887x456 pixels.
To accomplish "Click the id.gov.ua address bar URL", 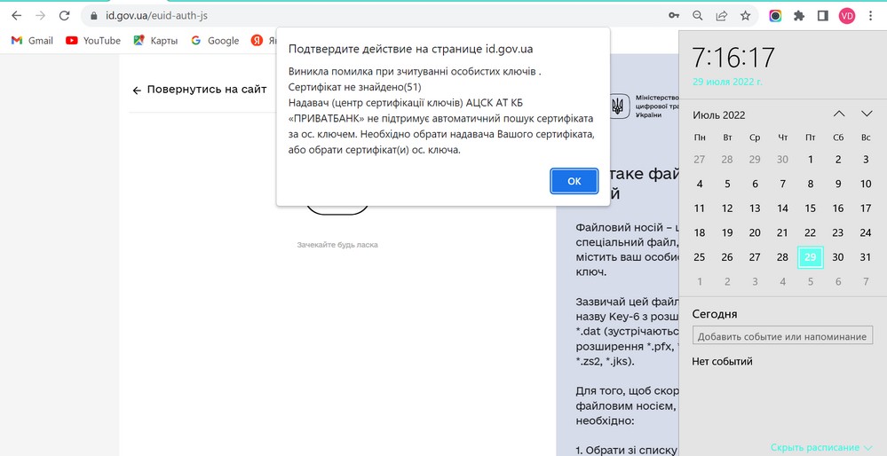I will [x=156, y=16].
